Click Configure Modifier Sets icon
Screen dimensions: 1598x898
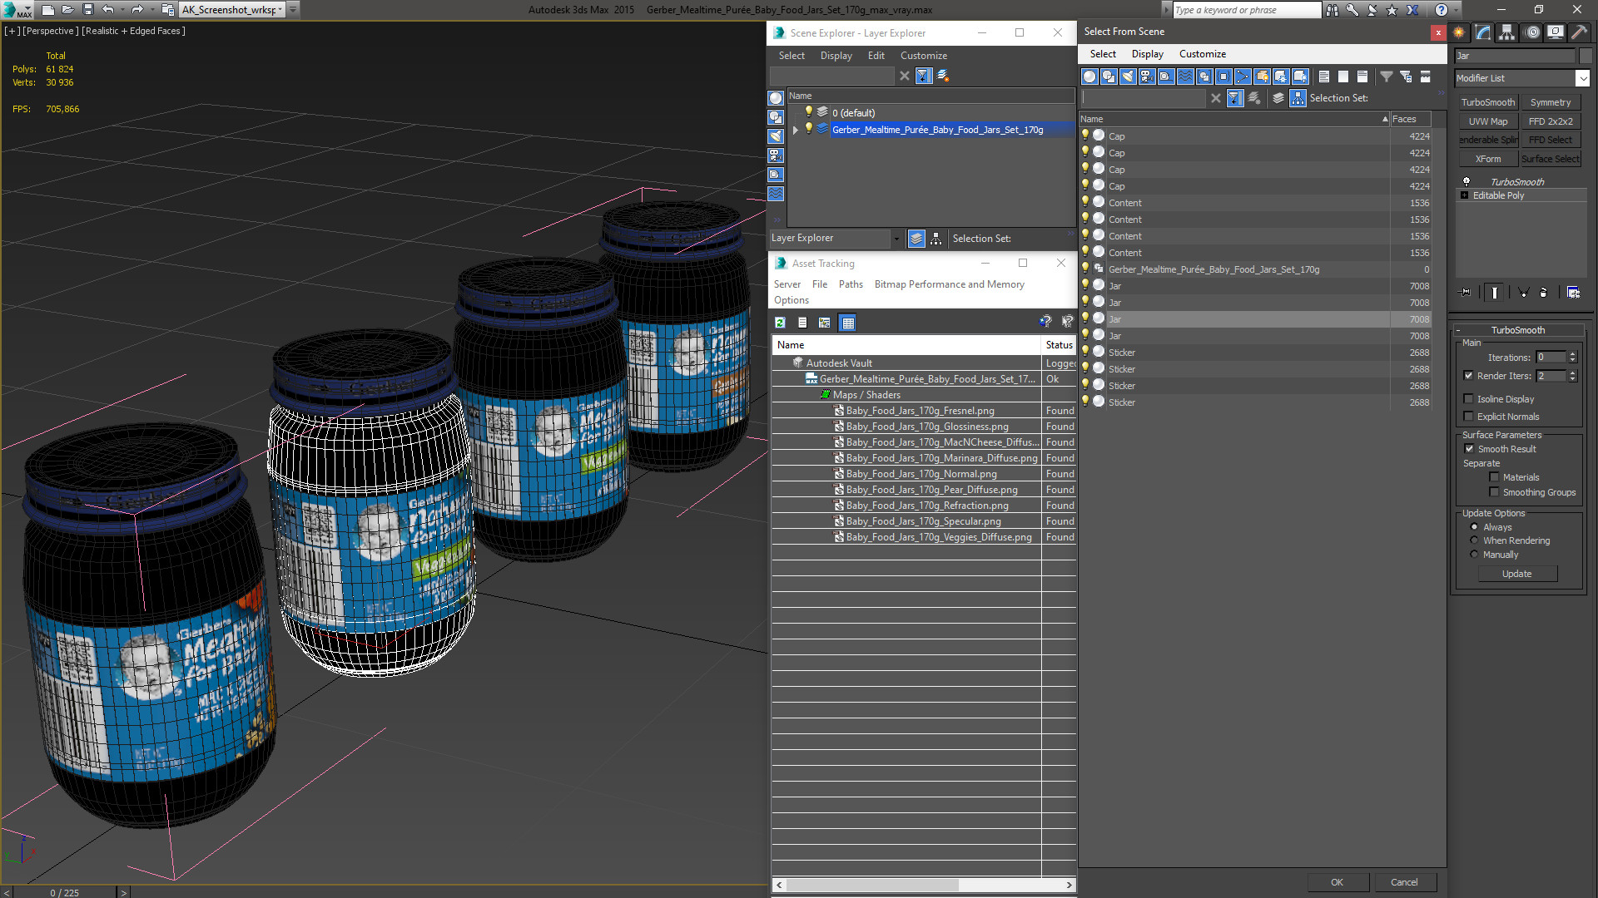coord(1573,292)
